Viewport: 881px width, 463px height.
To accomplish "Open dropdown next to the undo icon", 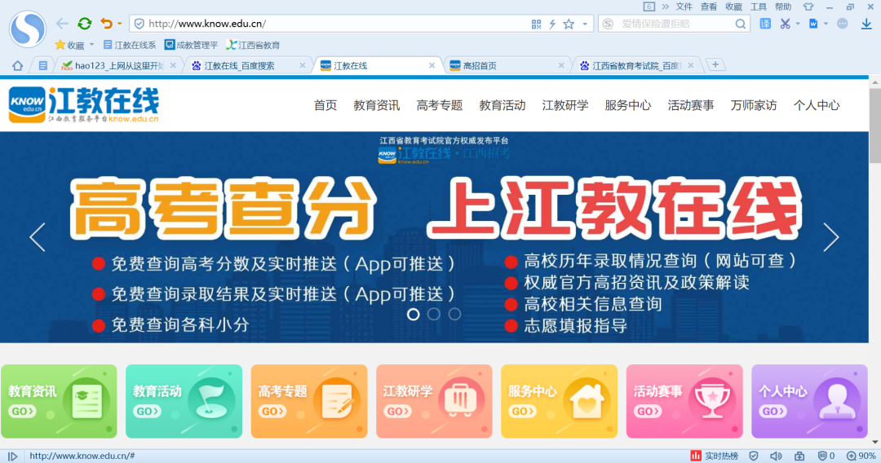I will pyautogui.click(x=120, y=24).
